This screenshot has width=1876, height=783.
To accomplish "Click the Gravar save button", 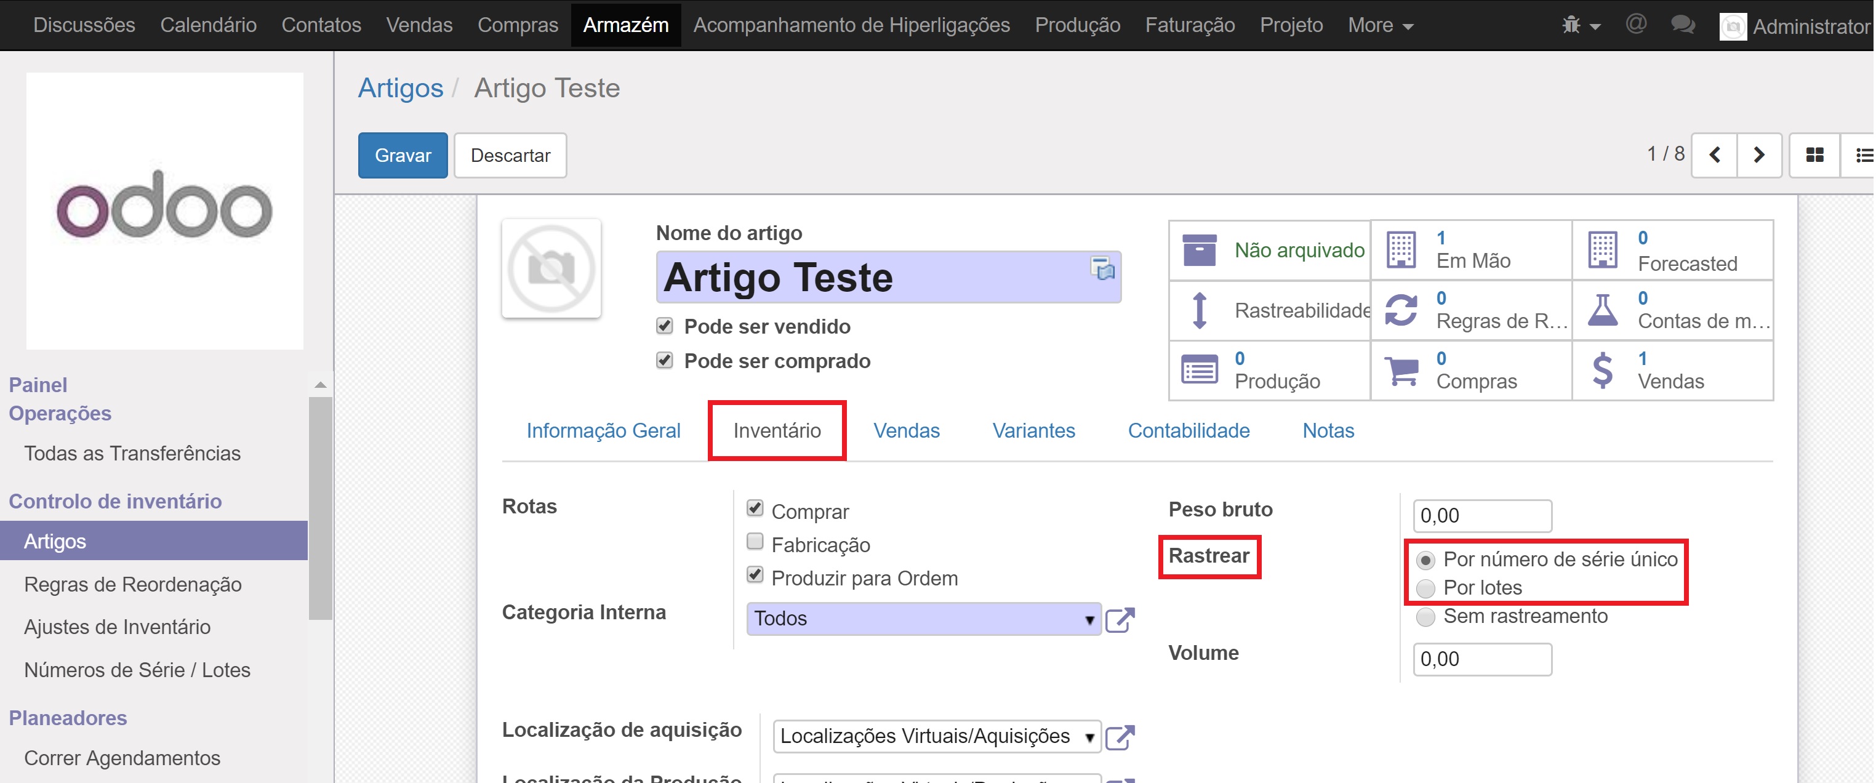I will click(402, 155).
